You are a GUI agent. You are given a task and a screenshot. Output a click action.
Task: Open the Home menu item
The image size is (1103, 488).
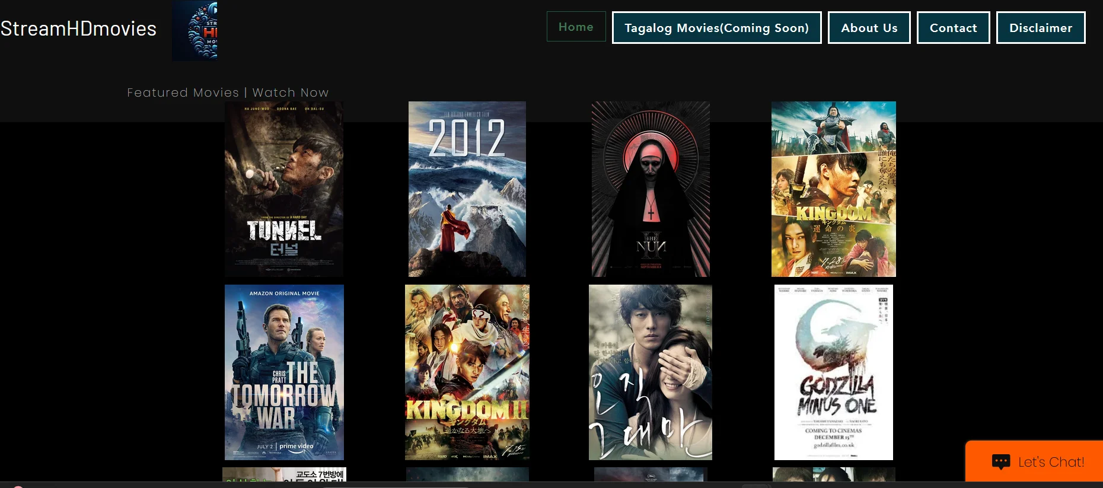576,27
